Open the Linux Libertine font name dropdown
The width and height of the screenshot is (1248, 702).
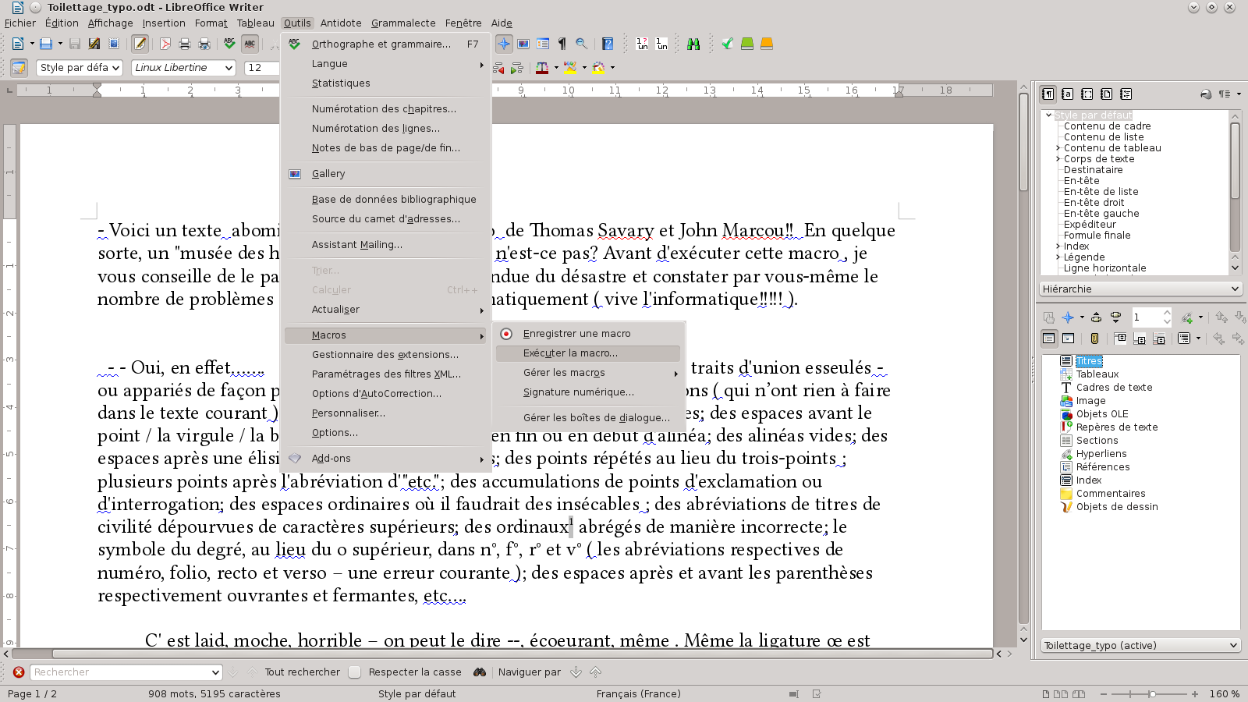point(229,68)
